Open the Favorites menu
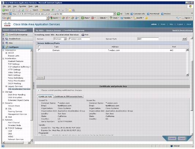 pyautogui.click(x=22, y=6)
